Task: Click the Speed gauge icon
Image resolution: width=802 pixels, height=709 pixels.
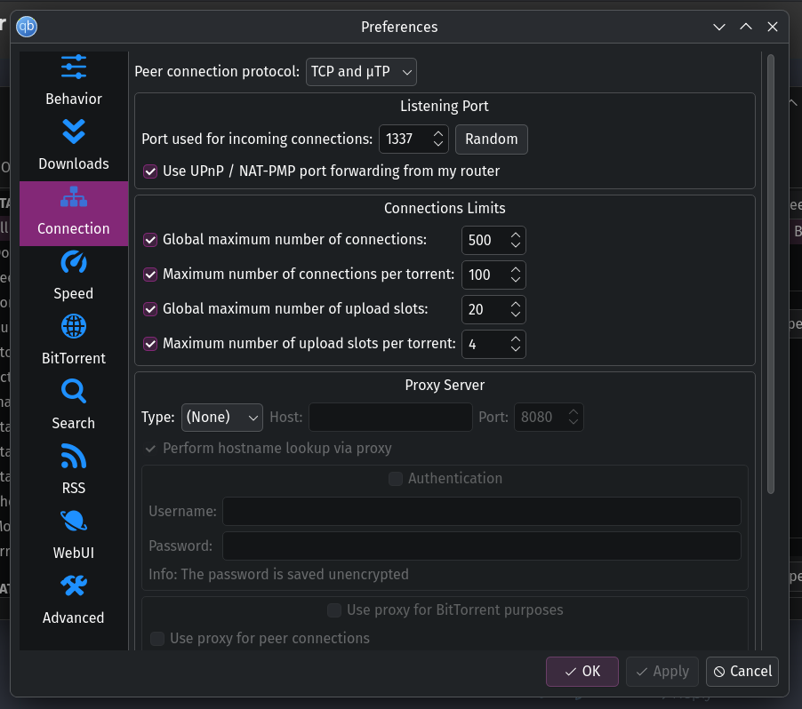Action: click(x=74, y=262)
